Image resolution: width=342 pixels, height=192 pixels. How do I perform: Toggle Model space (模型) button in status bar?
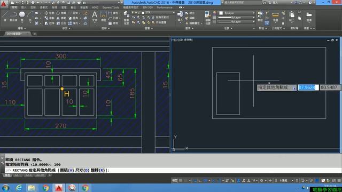pyautogui.click(x=175, y=180)
